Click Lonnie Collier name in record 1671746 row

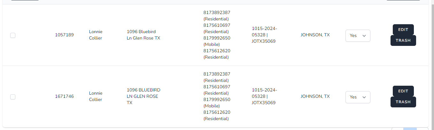(96, 97)
